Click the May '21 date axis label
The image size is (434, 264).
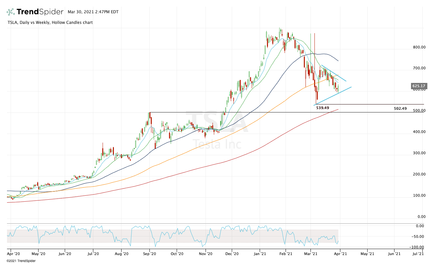click(367, 254)
